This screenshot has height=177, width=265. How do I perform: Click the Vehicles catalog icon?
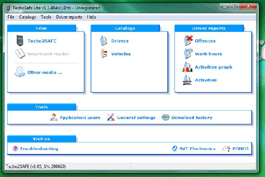[x=103, y=54]
